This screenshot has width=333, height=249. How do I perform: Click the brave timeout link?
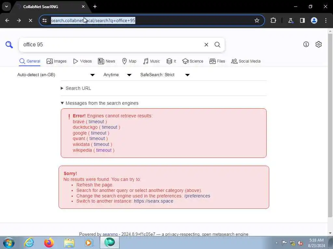click(x=96, y=122)
